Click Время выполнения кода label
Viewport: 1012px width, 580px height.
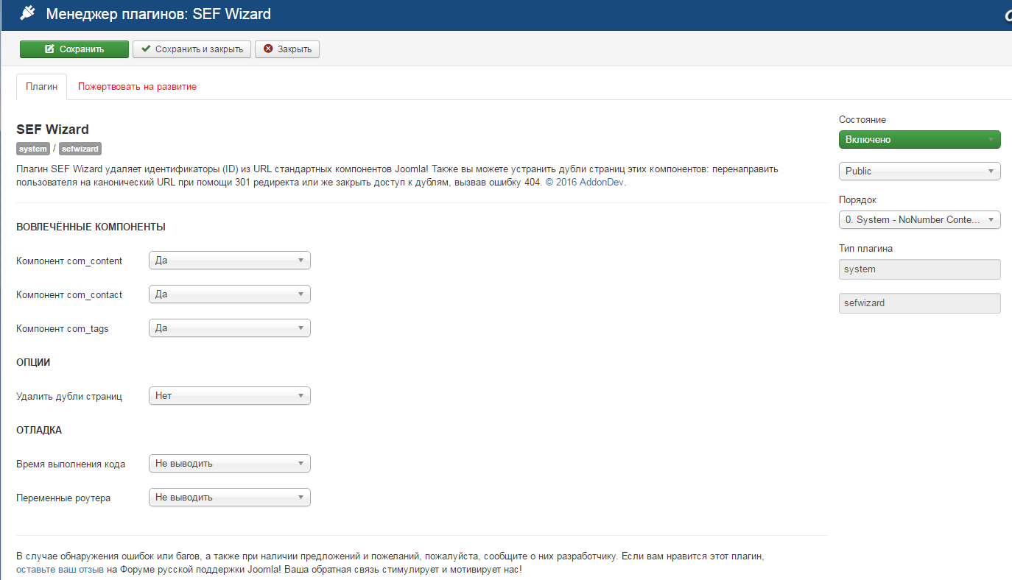click(71, 464)
